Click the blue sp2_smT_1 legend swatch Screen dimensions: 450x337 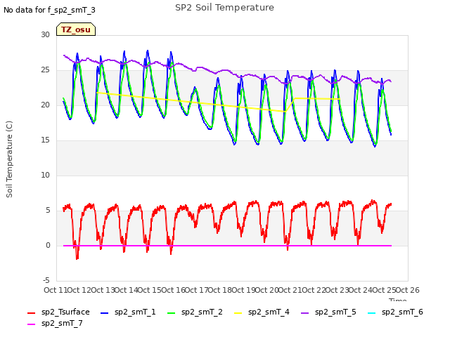pyautogui.click(x=105, y=313)
